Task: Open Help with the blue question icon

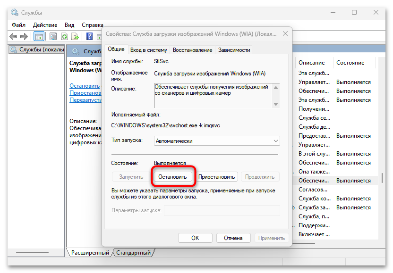Action: (x=89, y=36)
